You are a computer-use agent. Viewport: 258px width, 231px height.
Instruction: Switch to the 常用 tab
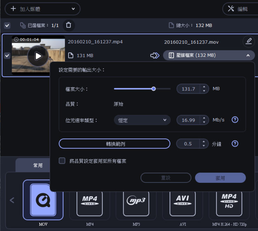point(38,165)
